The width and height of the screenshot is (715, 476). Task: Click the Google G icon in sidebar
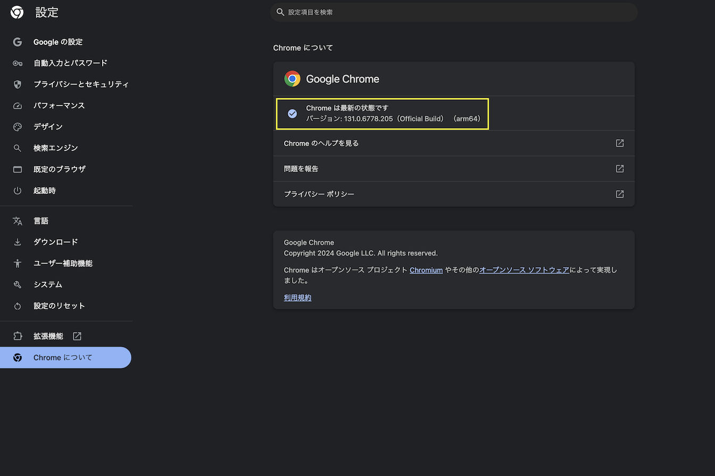point(18,42)
